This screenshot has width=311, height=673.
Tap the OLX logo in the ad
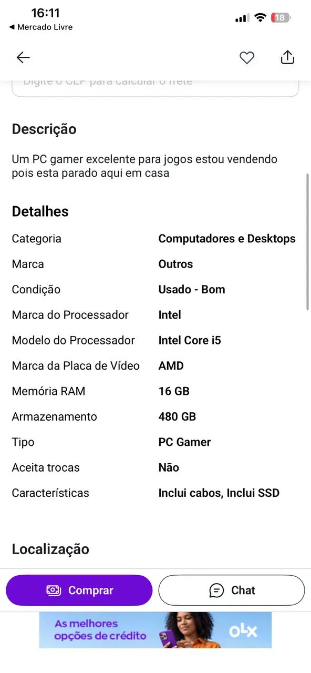click(x=243, y=630)
